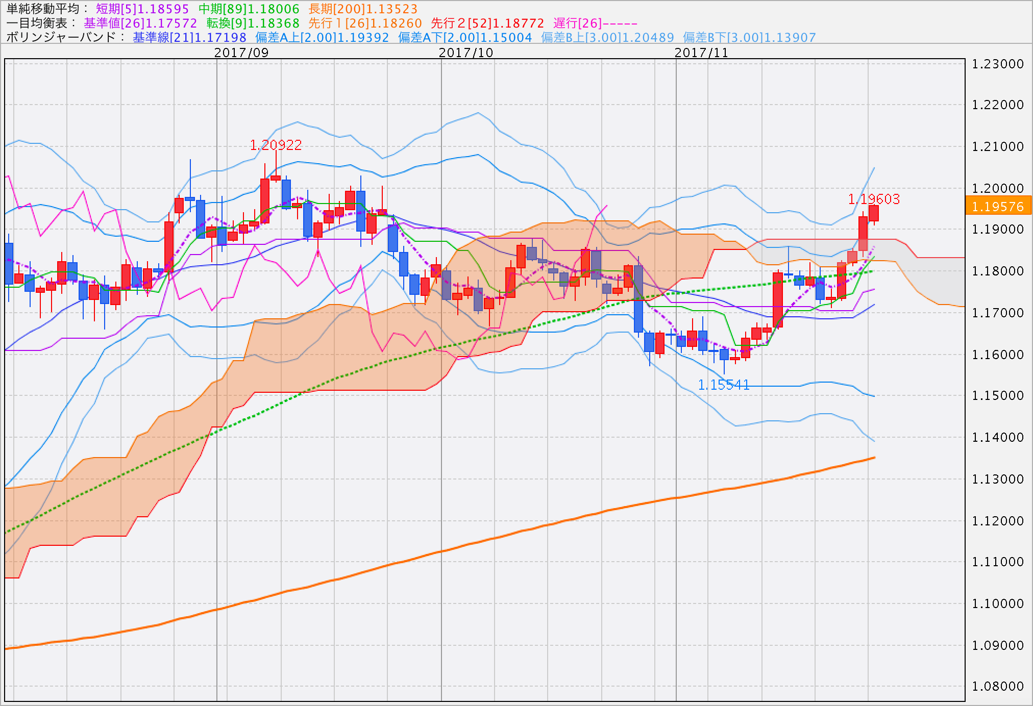
Task: Click the 遅行[26]----- label
Action: (x=595, y=23)
